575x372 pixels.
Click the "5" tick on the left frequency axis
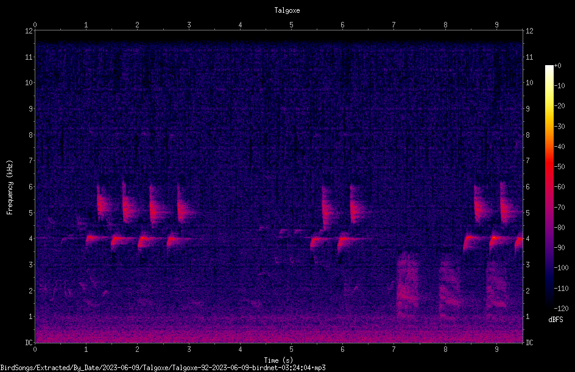(31, 212)
